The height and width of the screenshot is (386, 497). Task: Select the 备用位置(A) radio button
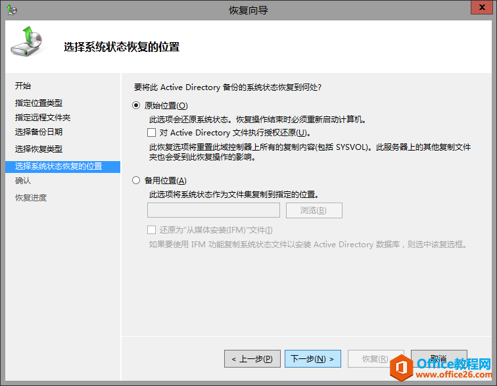pos(136,180)
